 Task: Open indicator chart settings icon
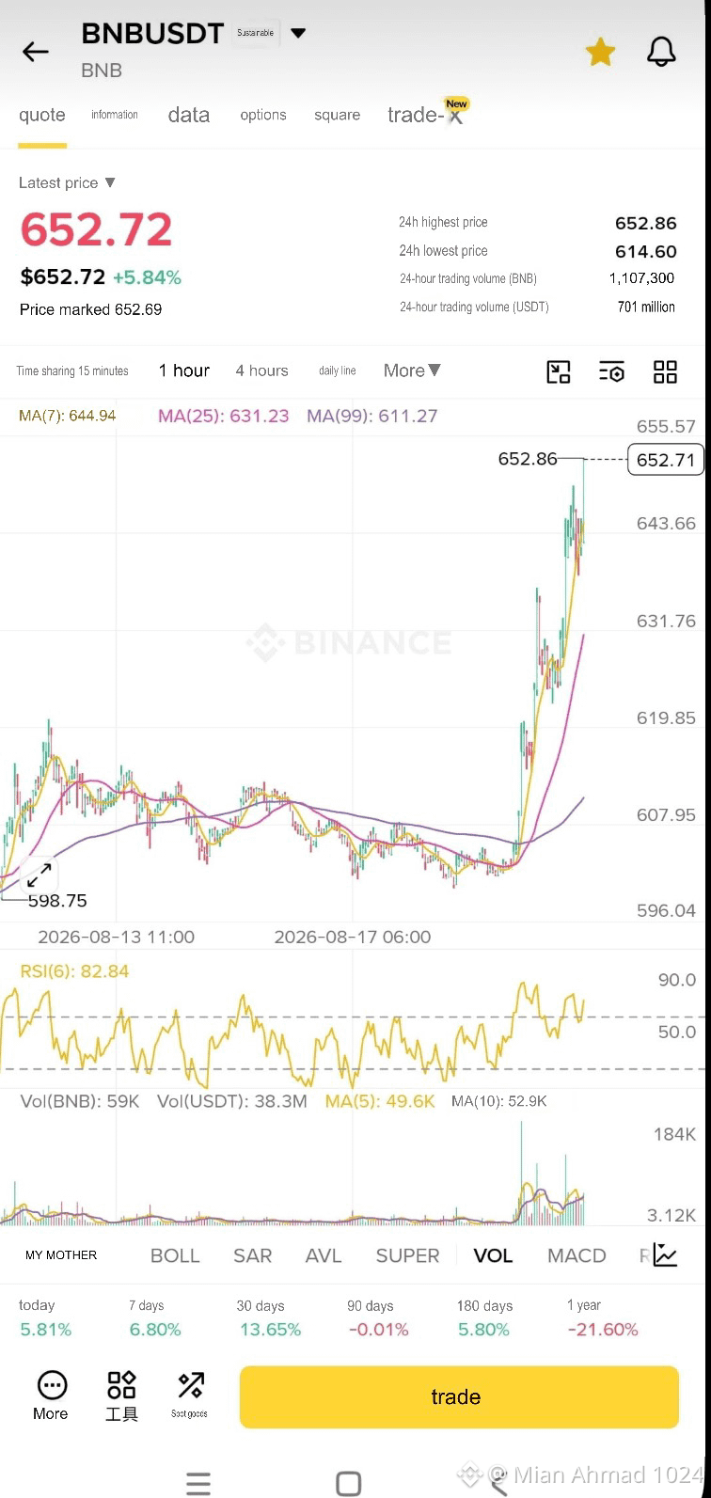click(x=665, y=1254)
